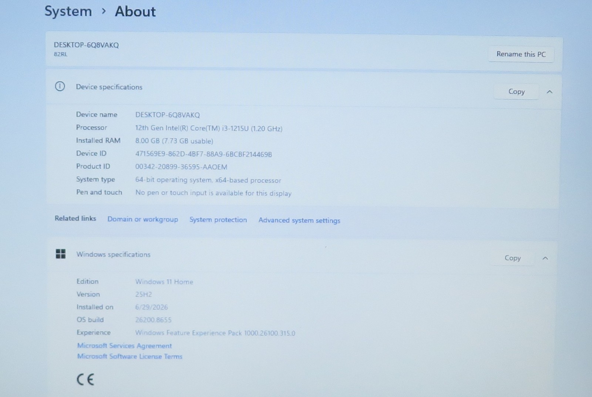
Task: Click the Installed RAM label
Action: tap(98, 140)
